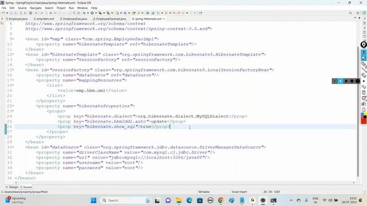This screenshot has width=367, height=206.
Task: Select the annotation line drawing tool
Action: tap(364, 70)
